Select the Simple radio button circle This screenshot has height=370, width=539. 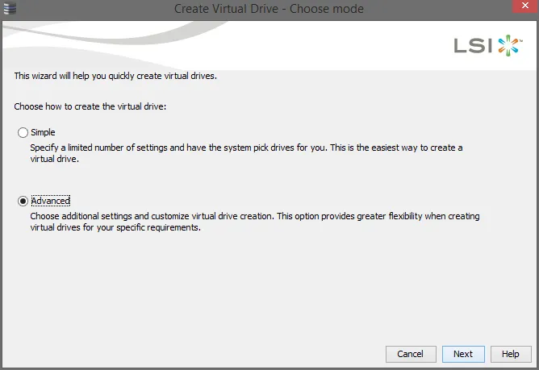(23, 133)
